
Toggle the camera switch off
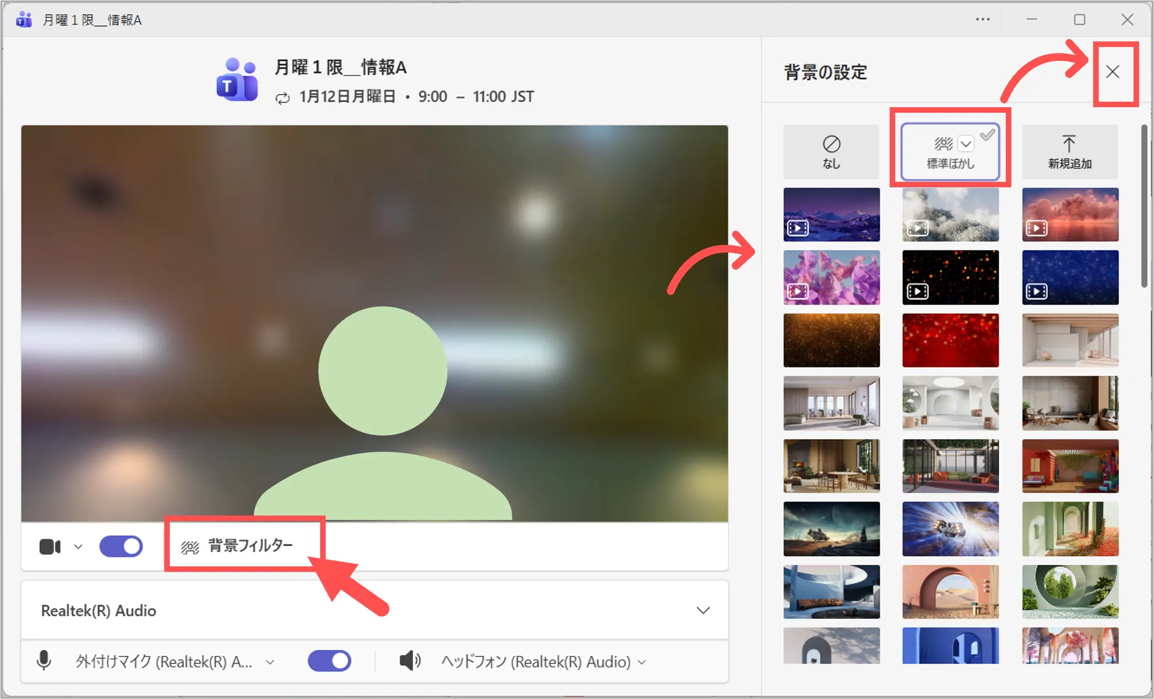click(121, 546)
